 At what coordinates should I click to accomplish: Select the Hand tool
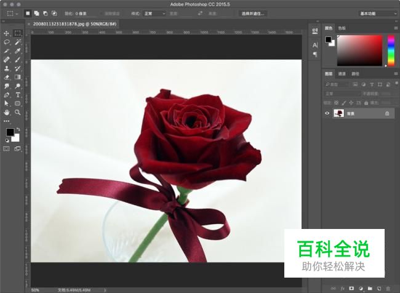point(7,113)
